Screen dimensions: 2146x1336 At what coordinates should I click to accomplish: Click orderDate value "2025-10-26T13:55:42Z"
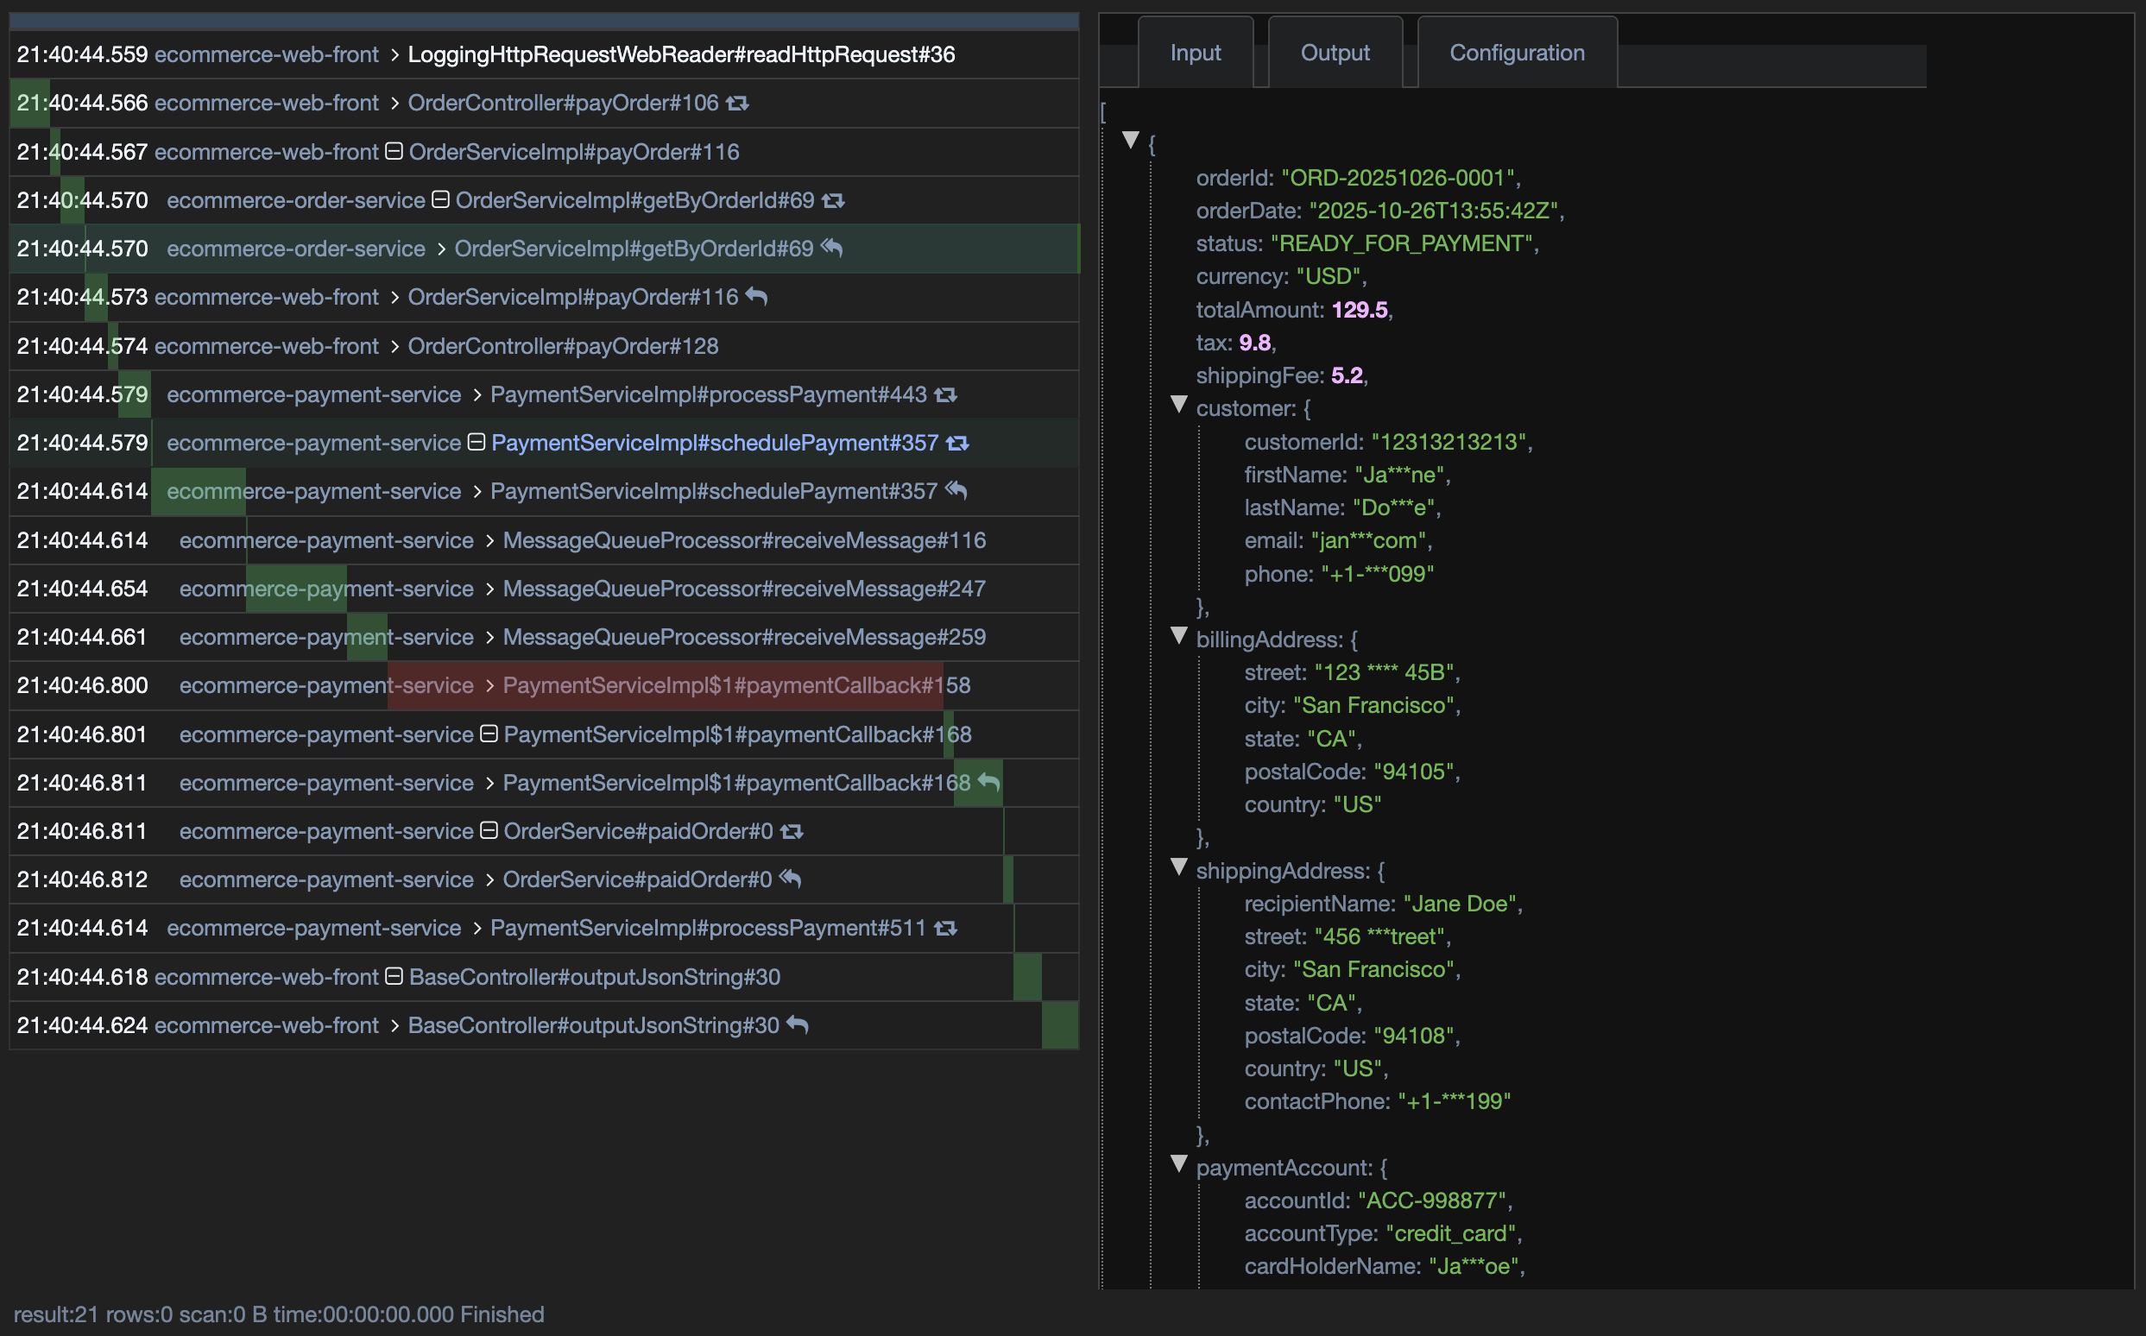[x=1433, y=211]
